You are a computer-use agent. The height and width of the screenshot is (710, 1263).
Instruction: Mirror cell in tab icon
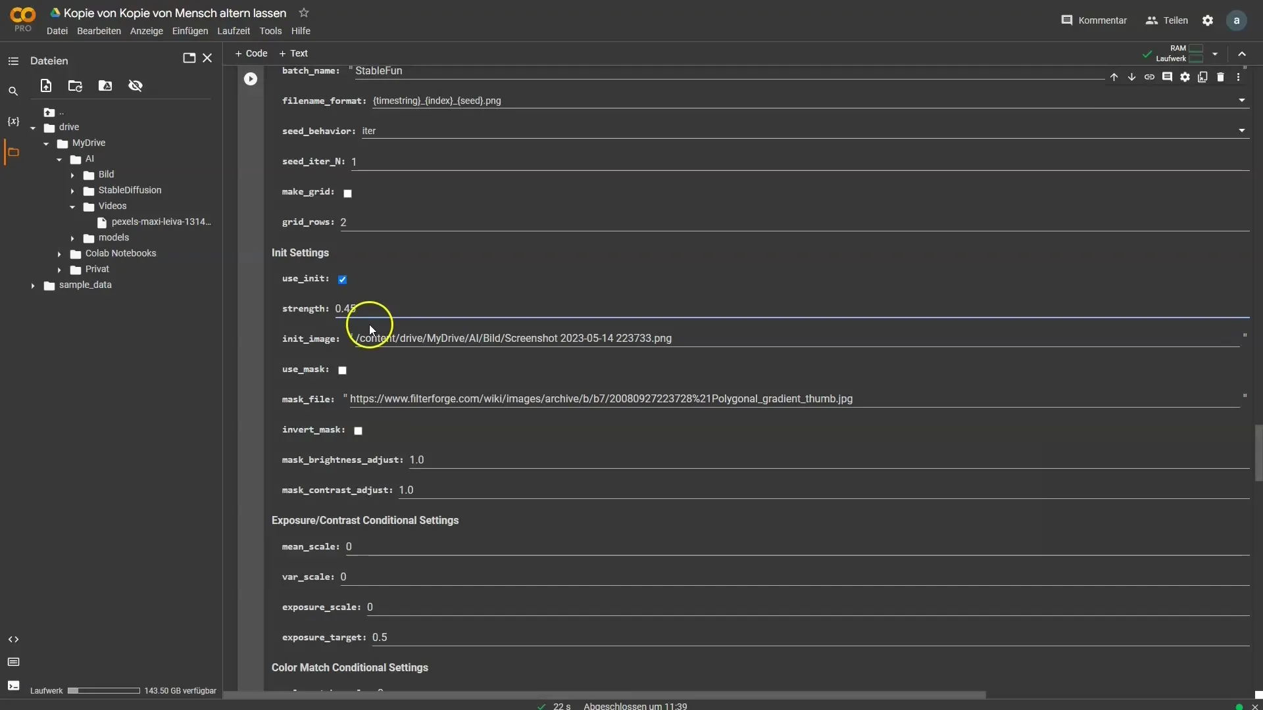pos(1202,77)
